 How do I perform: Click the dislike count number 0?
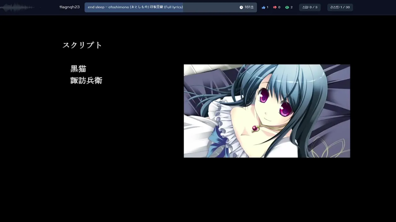pos(279,7)
